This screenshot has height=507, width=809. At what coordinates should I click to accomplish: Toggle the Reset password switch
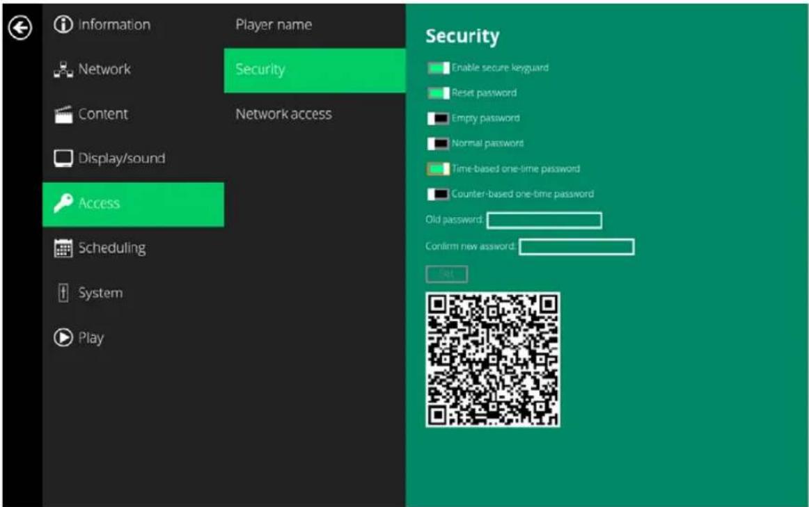[438, 93]
